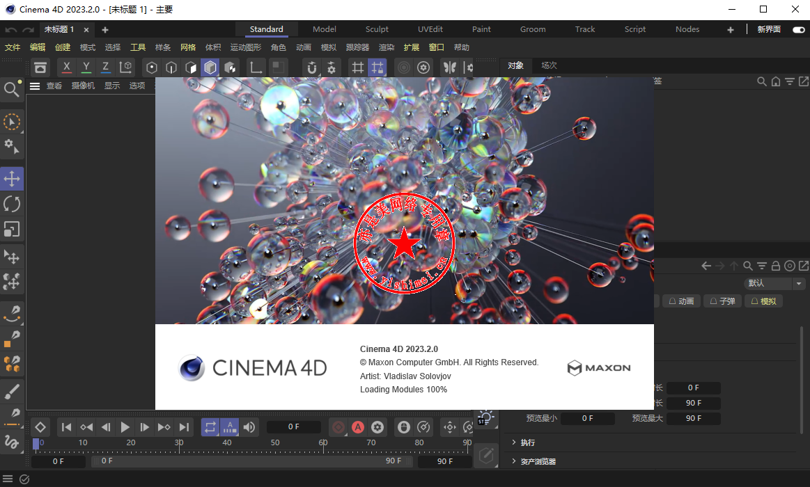The height and width of the screenshot is (487, 810).
Task: Click the 子弹 button in attributes
Action: (723, 301)
